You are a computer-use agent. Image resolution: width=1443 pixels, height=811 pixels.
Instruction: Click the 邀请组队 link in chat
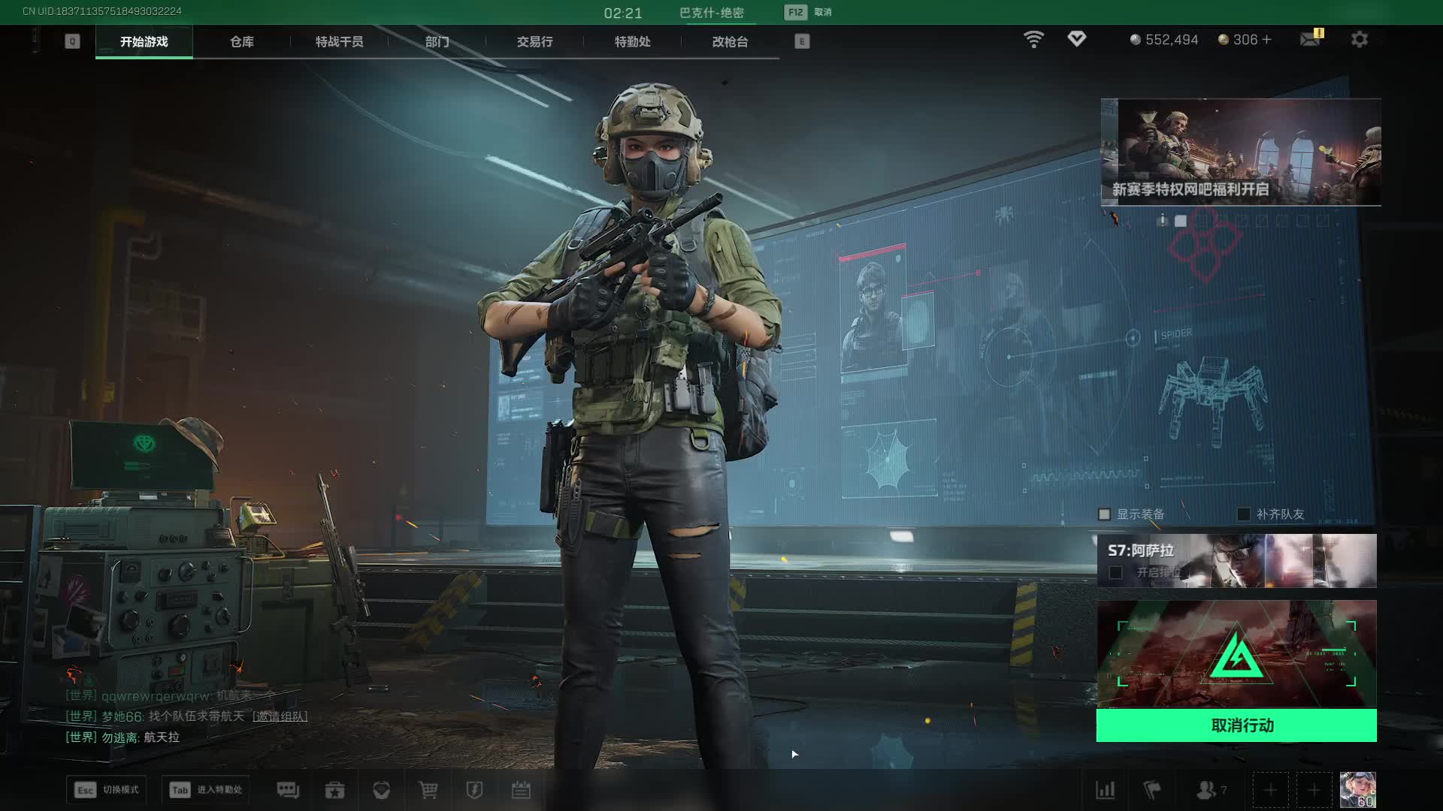(x=280, y=716)
